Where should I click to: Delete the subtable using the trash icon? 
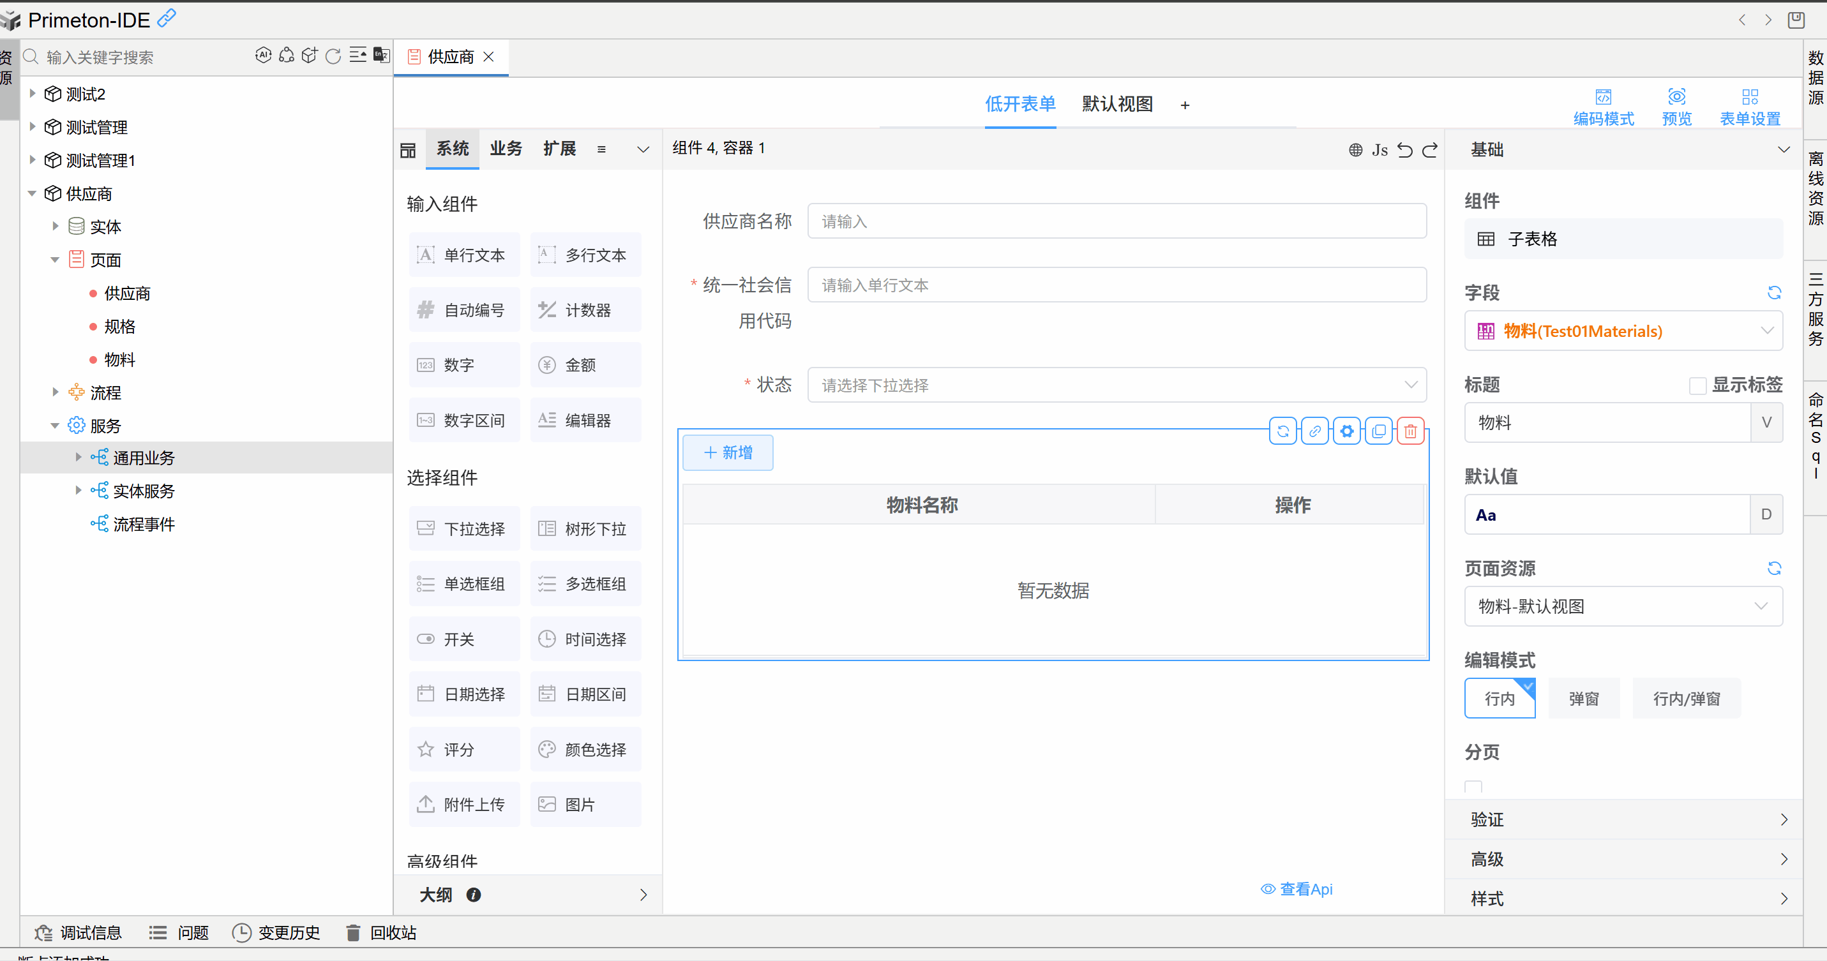1410,430
